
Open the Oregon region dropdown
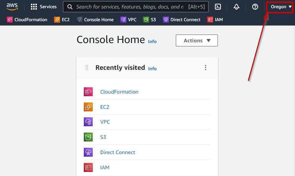click(x=281, y=7)
